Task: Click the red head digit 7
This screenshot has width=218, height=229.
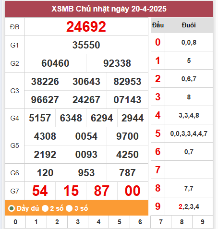Action: pos(158,170)
